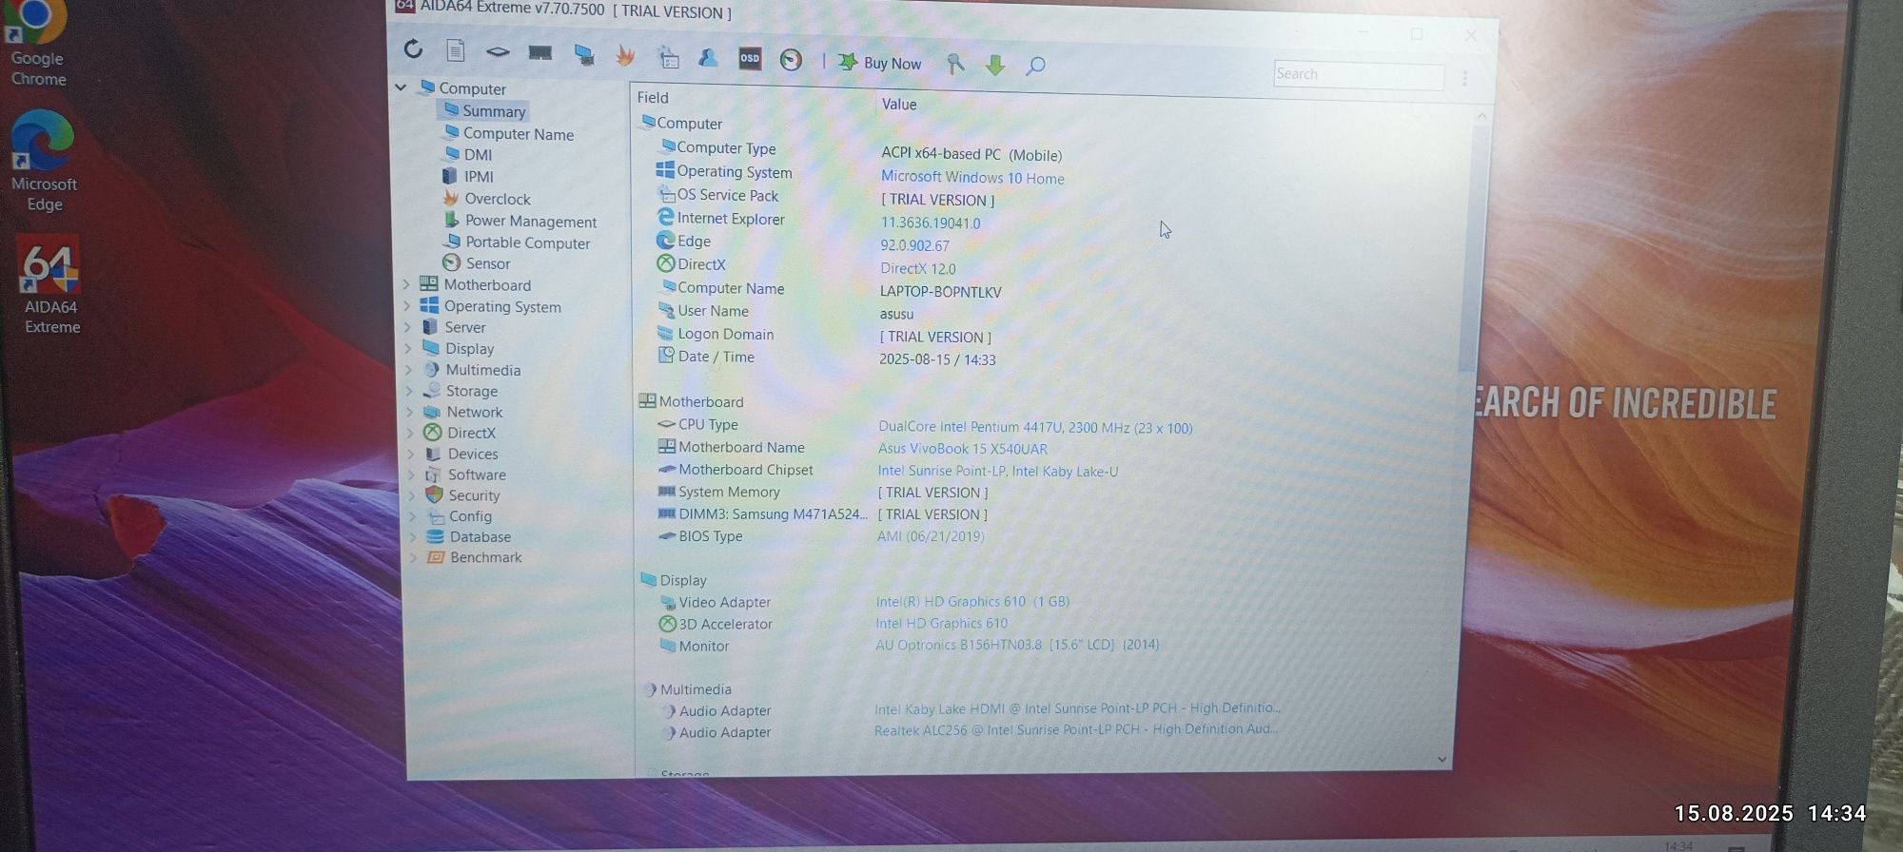Open Asus VivoBook 15 X540UAR link

(962, 449)
